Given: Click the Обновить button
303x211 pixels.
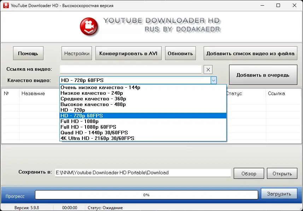Looking at the screenshot, I should pos(180,53).
